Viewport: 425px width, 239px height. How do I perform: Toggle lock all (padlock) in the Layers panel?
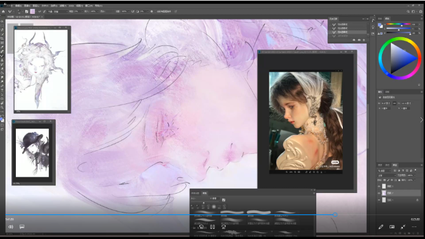coord(399,180)
